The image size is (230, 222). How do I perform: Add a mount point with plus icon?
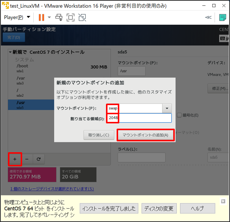(15, 159)
